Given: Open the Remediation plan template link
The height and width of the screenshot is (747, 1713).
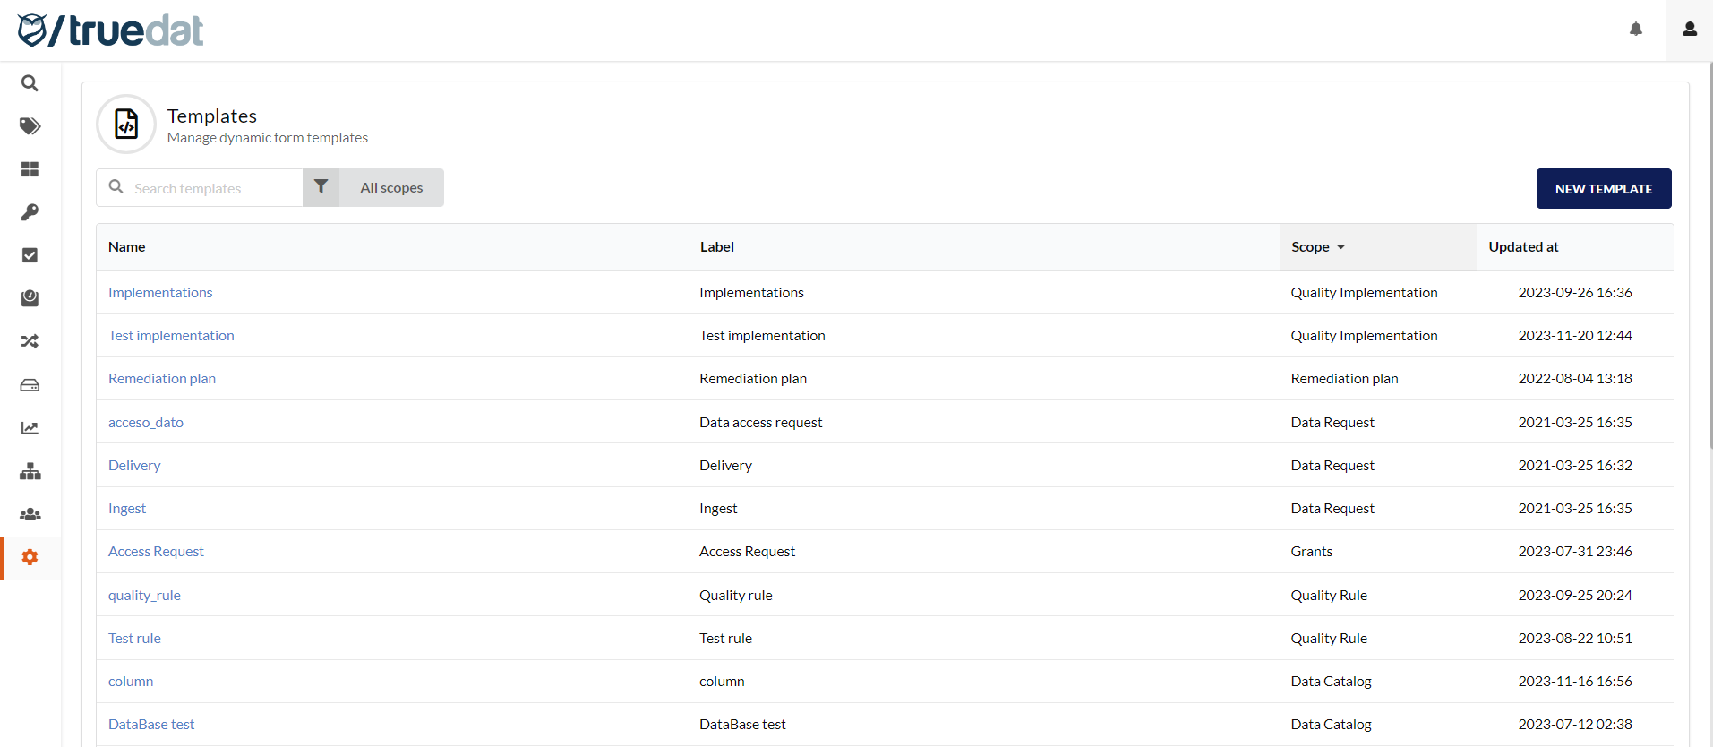Looking at the screenshot, I should pyautogui.click(x=162, y=379).
